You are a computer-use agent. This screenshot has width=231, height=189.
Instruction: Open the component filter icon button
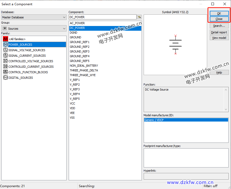point(139,17)
